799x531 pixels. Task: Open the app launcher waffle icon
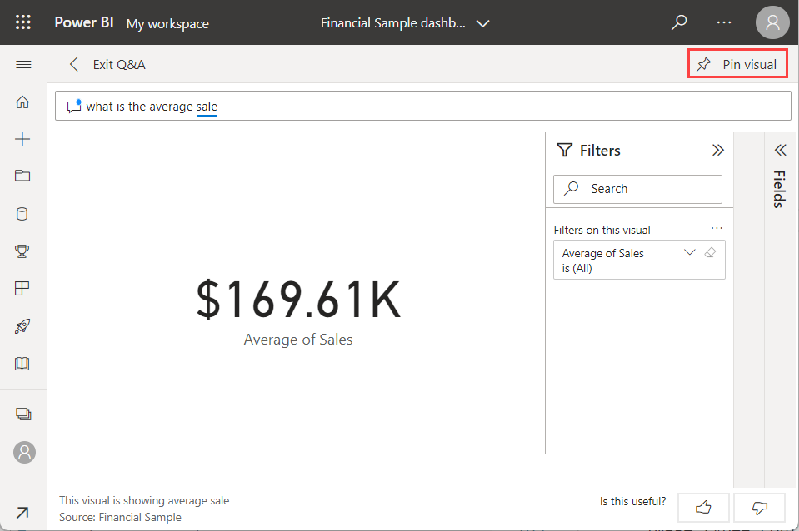(23, 22)
